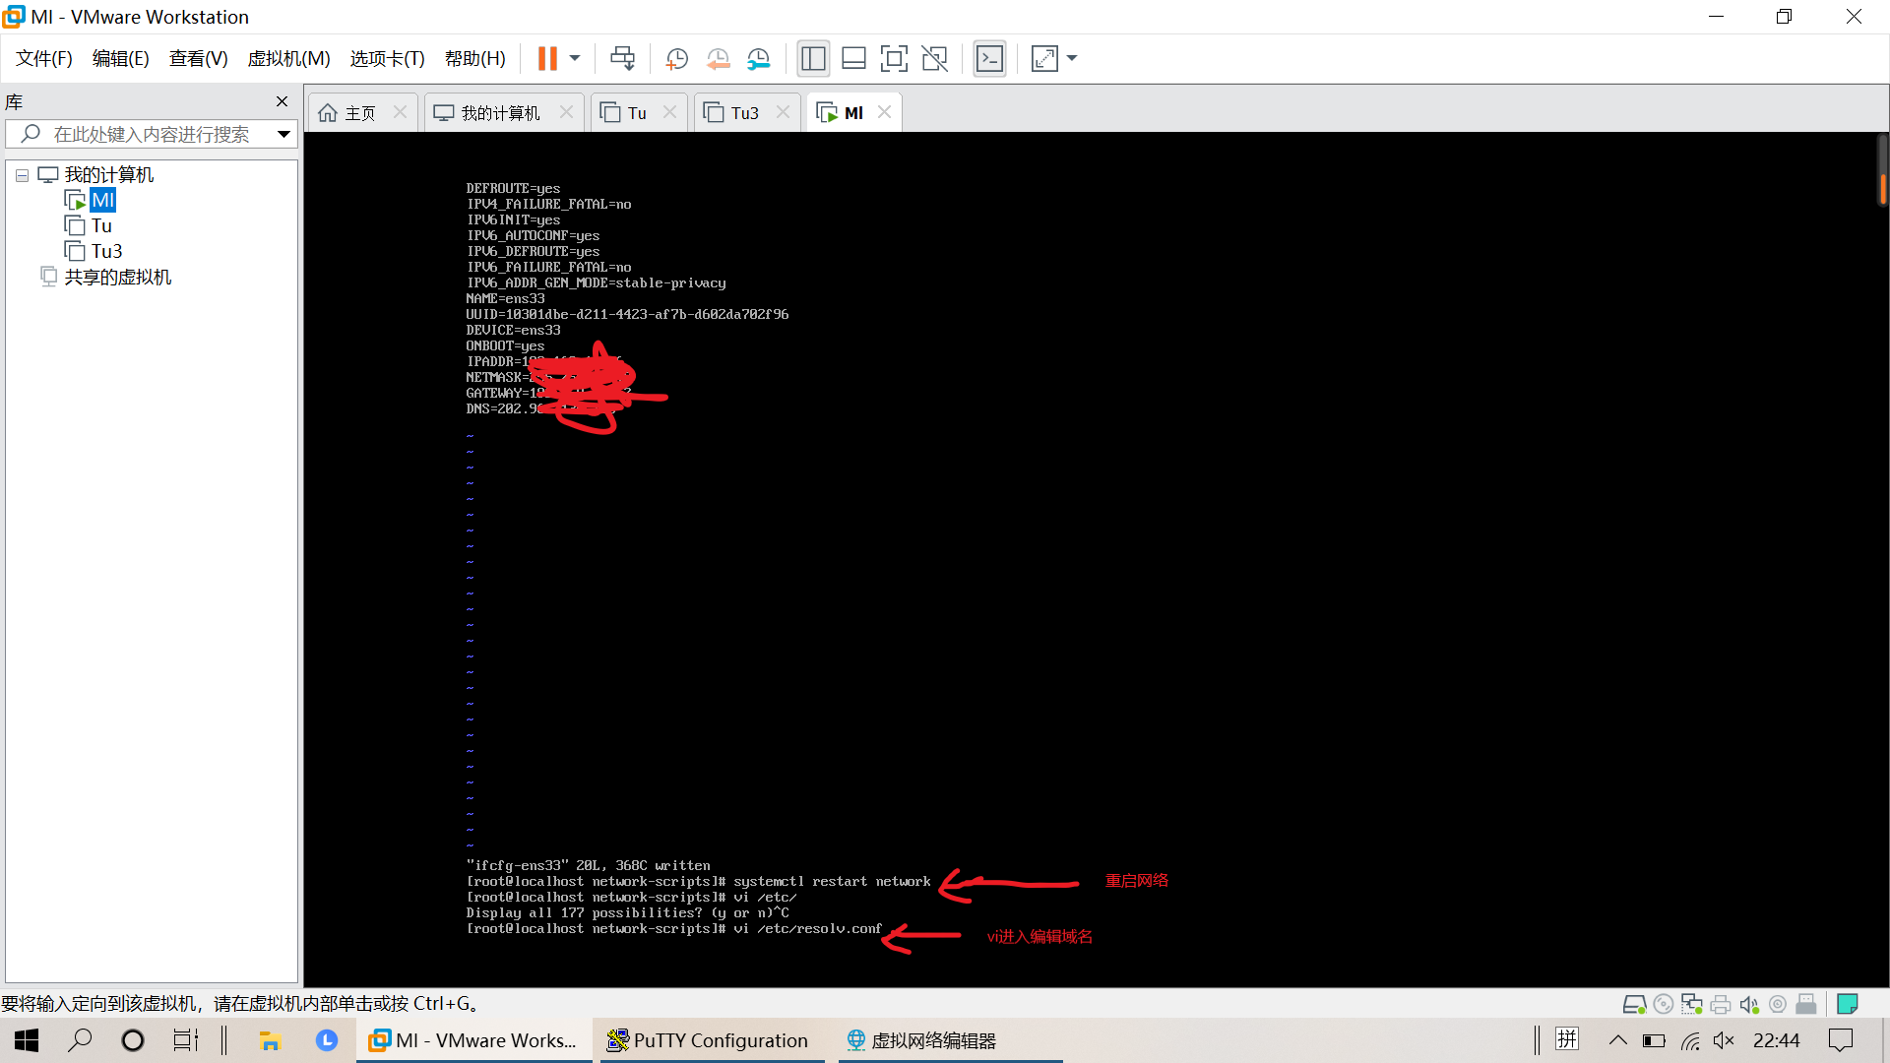The image size is (1890, 1063).
Task: Show hidden system tray icons
Action: 1618,1040
